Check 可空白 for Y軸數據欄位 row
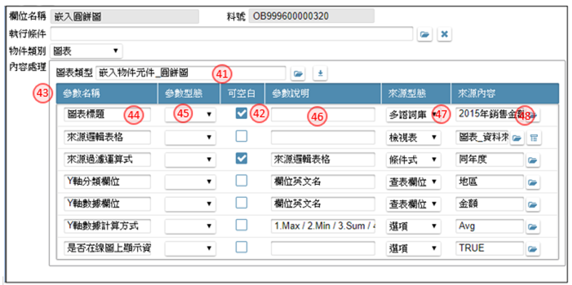572x285 pixels. click(x=241, y=202)
